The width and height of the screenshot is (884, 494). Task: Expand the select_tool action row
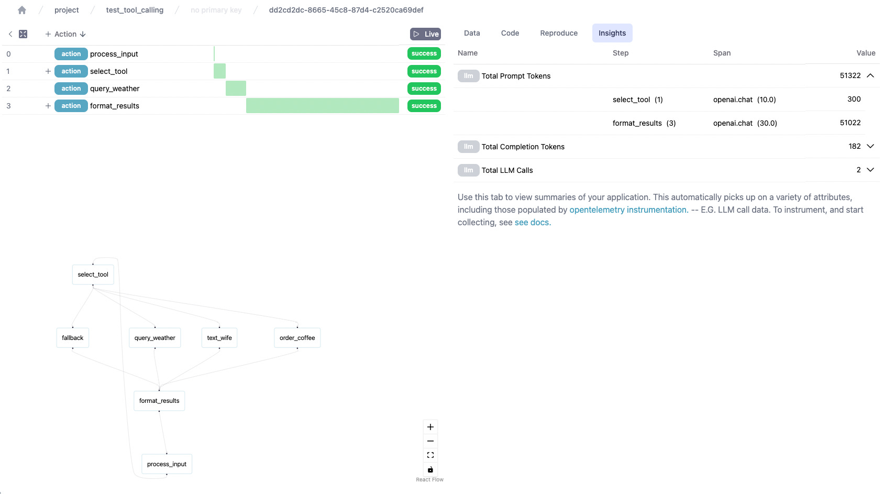click(48, 71)
